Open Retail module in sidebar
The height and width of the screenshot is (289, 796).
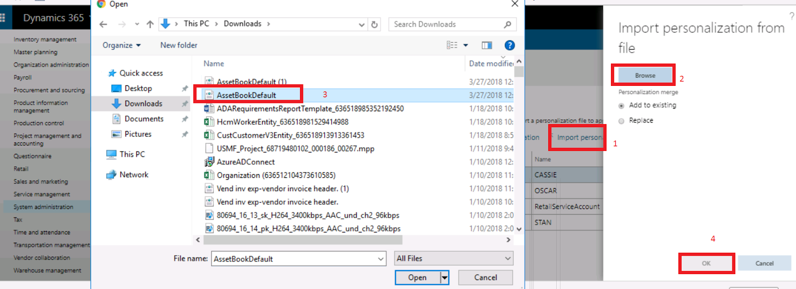coord(21,169)
